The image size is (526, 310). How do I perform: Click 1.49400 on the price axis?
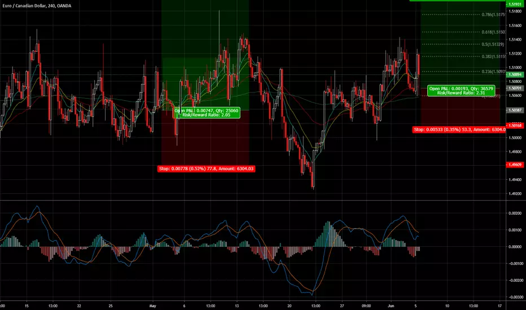515,180
